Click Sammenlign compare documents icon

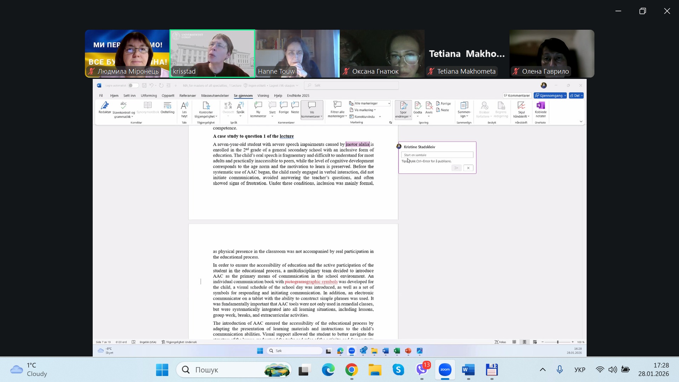coord(464,106)
